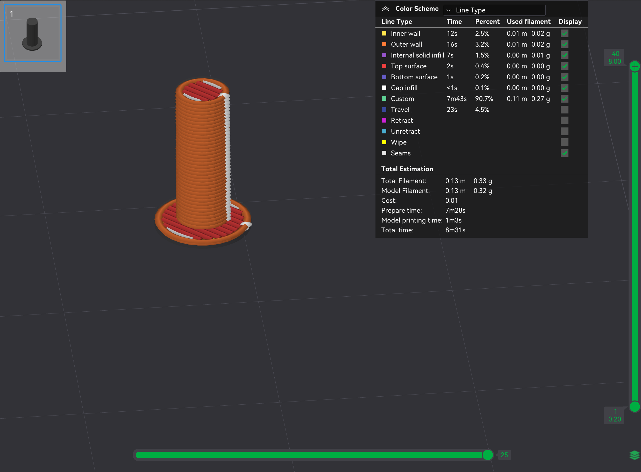
Task: Click the light blue Unretract color swatch
Action: pyautogui.click(x=384, y=131)
